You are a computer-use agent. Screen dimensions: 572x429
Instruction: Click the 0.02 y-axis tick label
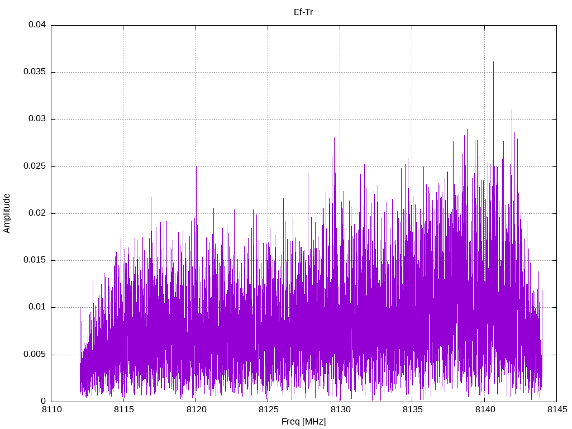(37, 213)
